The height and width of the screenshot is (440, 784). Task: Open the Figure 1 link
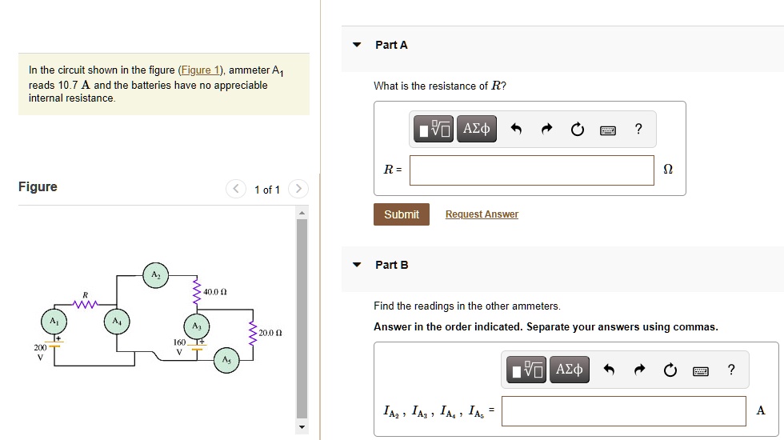click(x=202, y=70)
